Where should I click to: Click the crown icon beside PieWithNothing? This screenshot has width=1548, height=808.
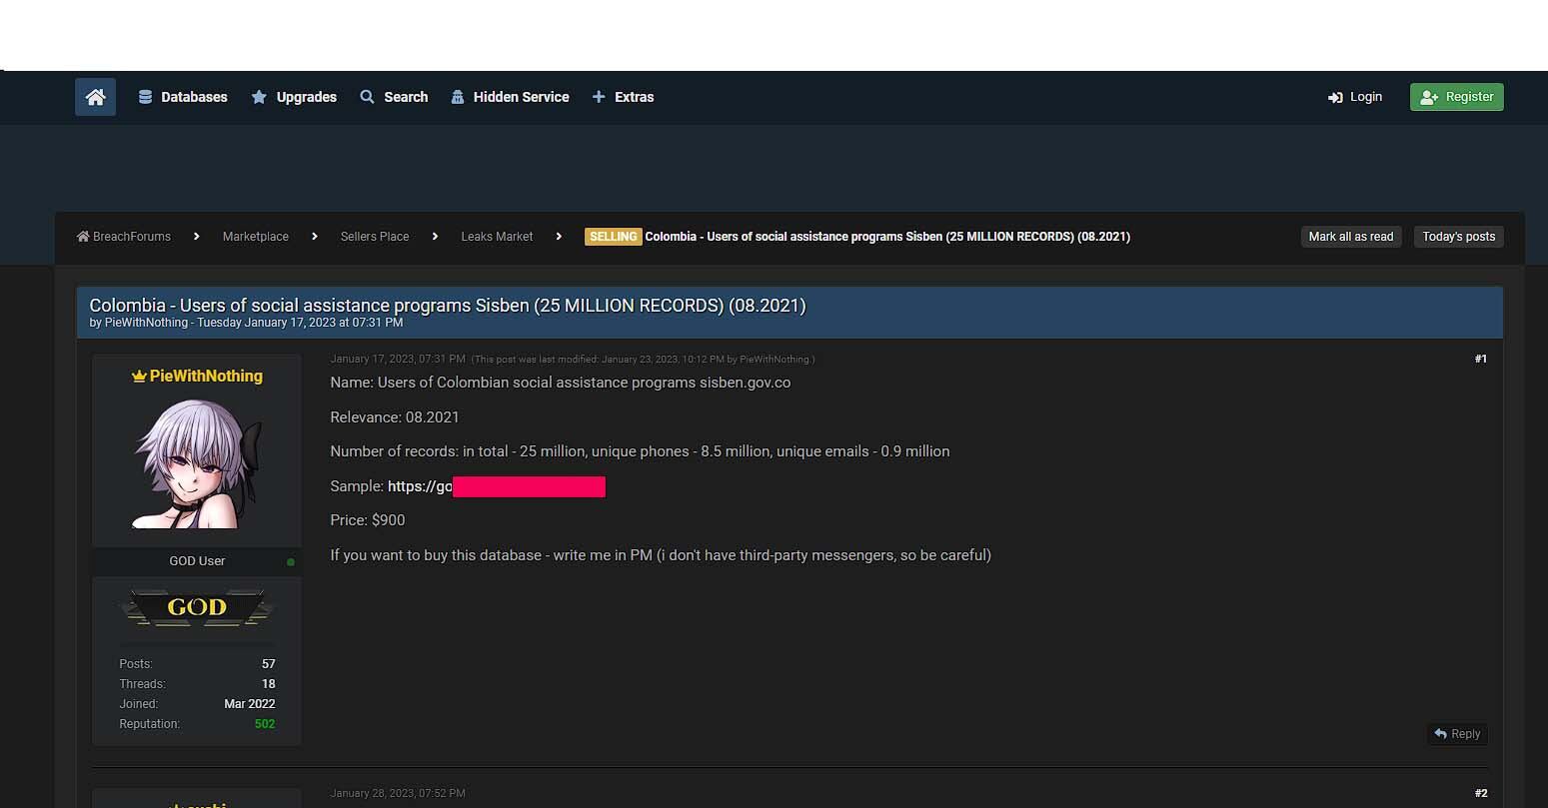[138, 376]
